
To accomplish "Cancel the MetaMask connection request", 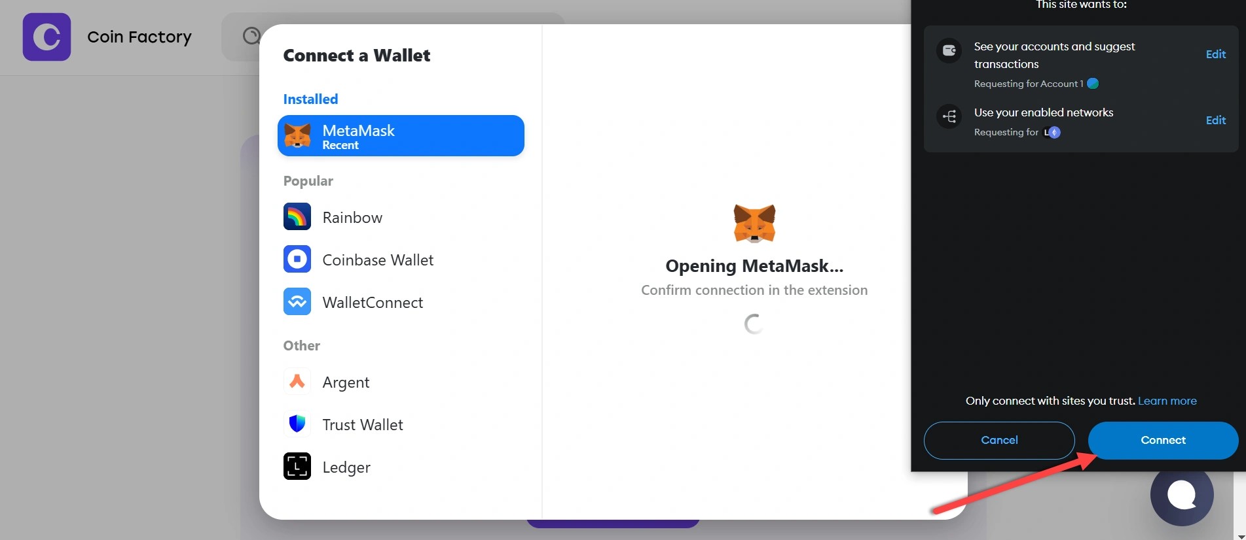I will (999, 440).
